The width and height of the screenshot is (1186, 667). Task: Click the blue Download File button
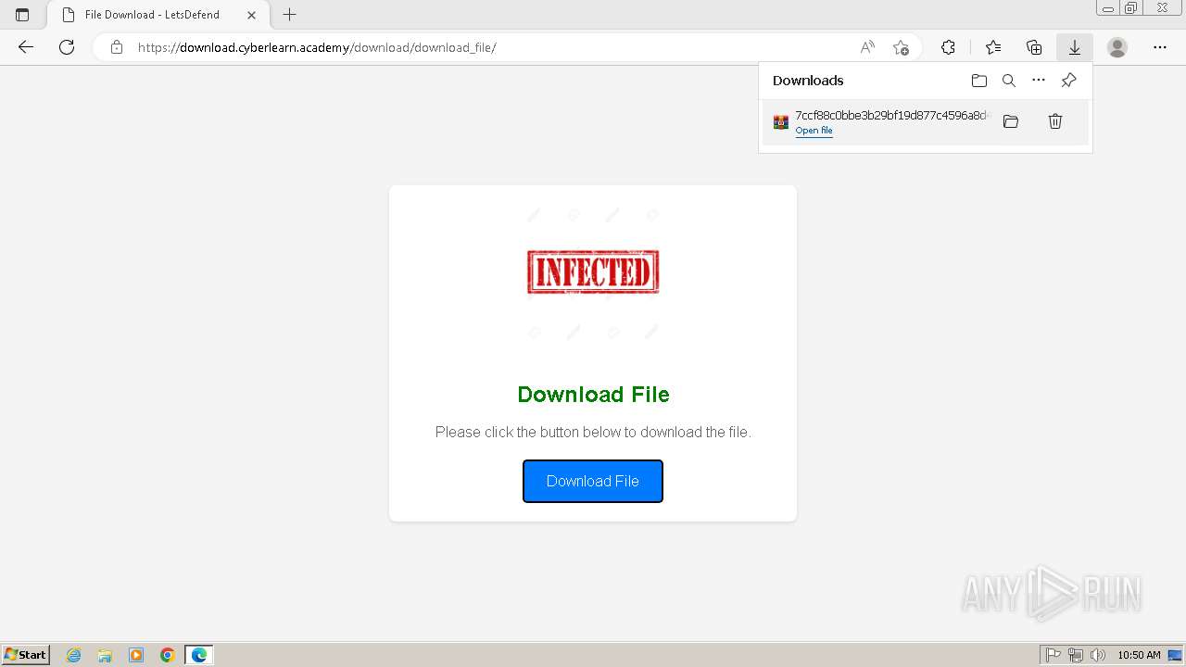coord(593,481)
